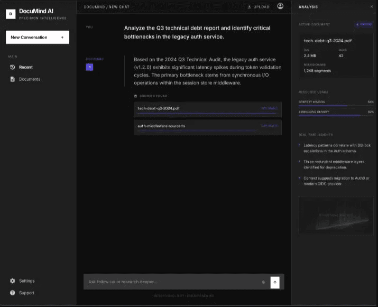Click the Support question mark icon
Image resolution: width=378 pixels, height=307 pixels.
click(x=13, y=293)
